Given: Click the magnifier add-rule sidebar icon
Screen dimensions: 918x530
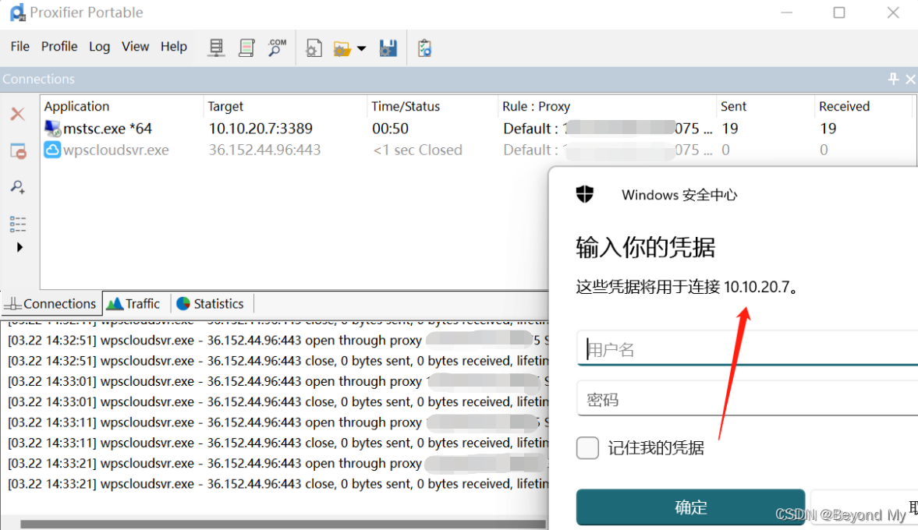Looking at the screenshot, I should pos(18,187).
